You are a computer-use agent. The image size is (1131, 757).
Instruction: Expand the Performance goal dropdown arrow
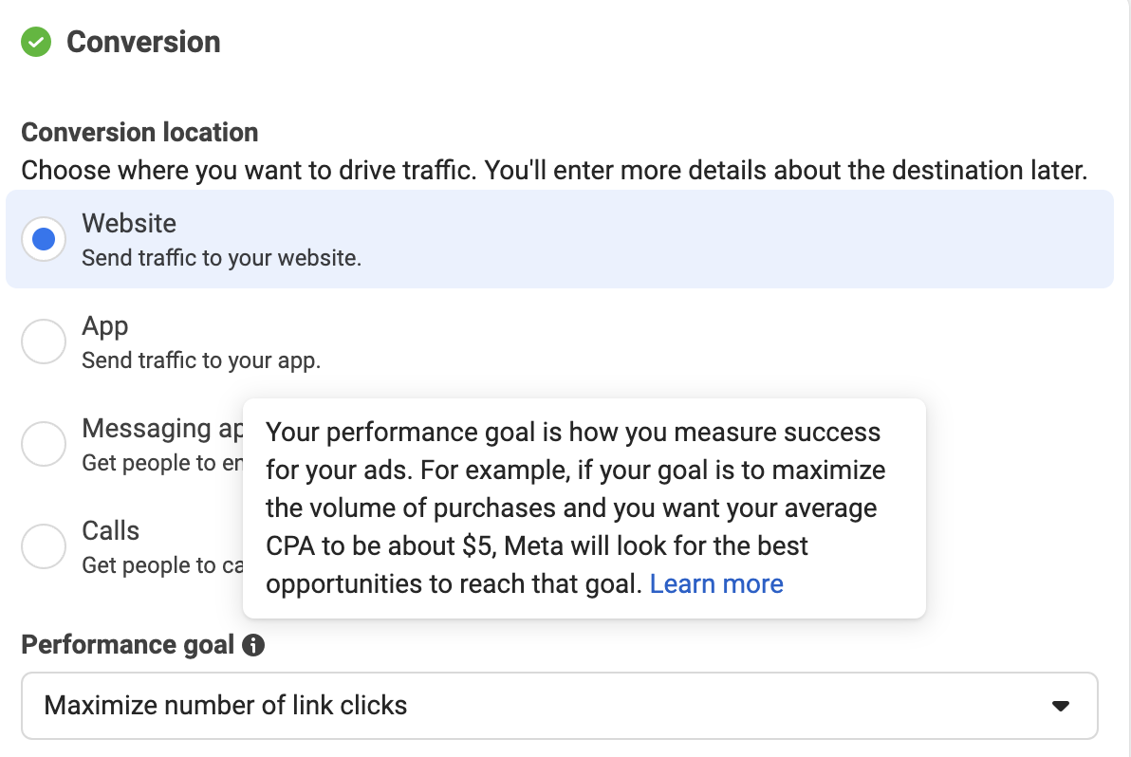(1061, 706)
